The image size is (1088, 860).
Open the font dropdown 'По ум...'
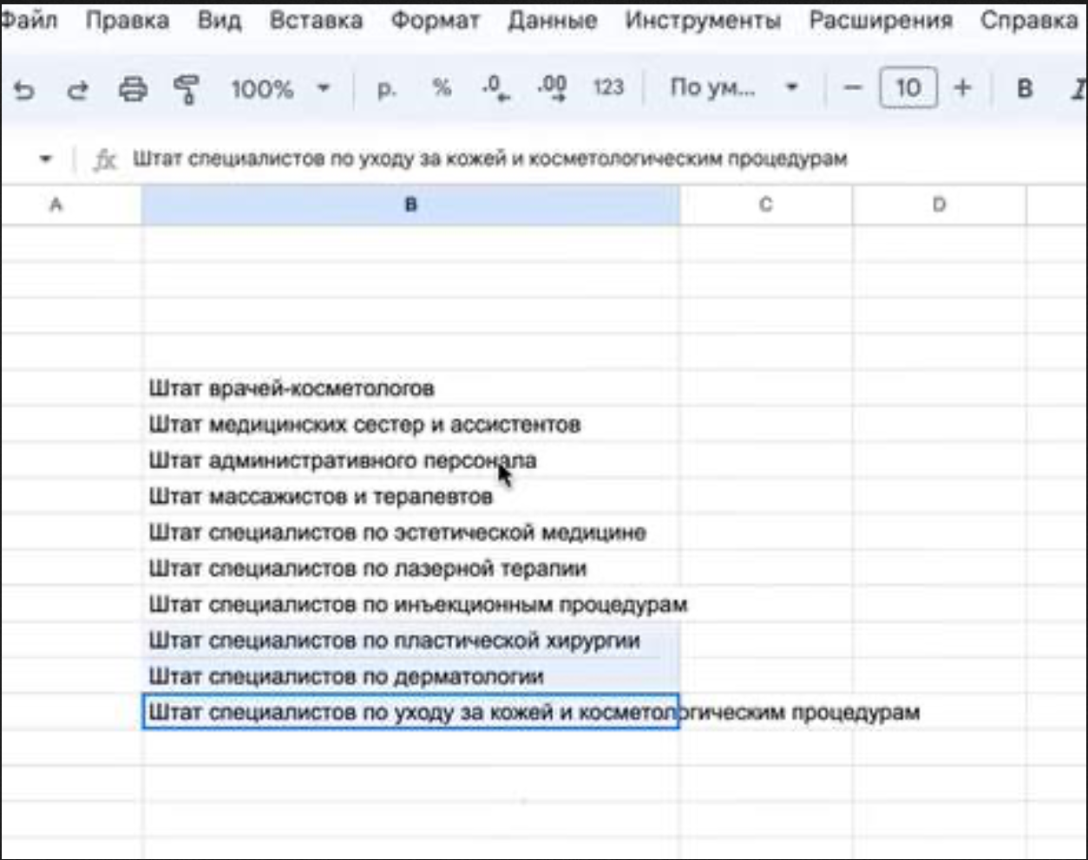(x=734, y=88)
